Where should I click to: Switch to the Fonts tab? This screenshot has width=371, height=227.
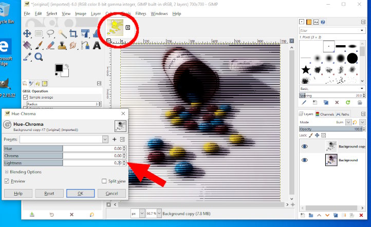click(316, 22)
